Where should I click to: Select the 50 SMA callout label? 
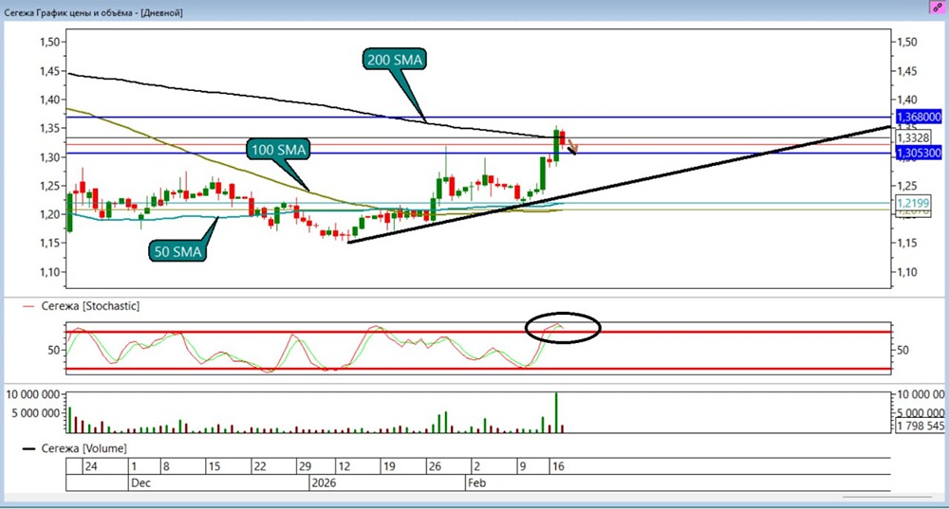177,251
